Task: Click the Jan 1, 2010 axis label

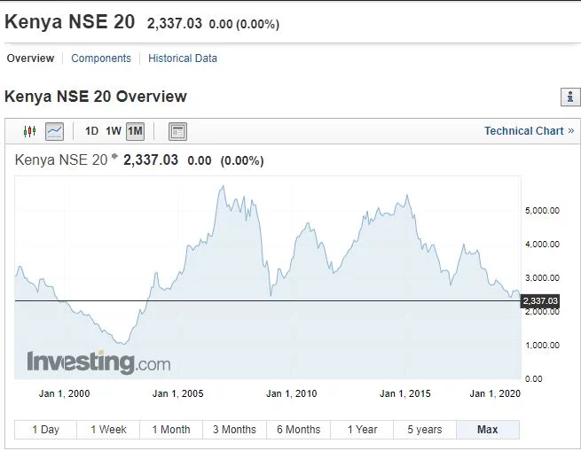Action: tap(292, 393)
